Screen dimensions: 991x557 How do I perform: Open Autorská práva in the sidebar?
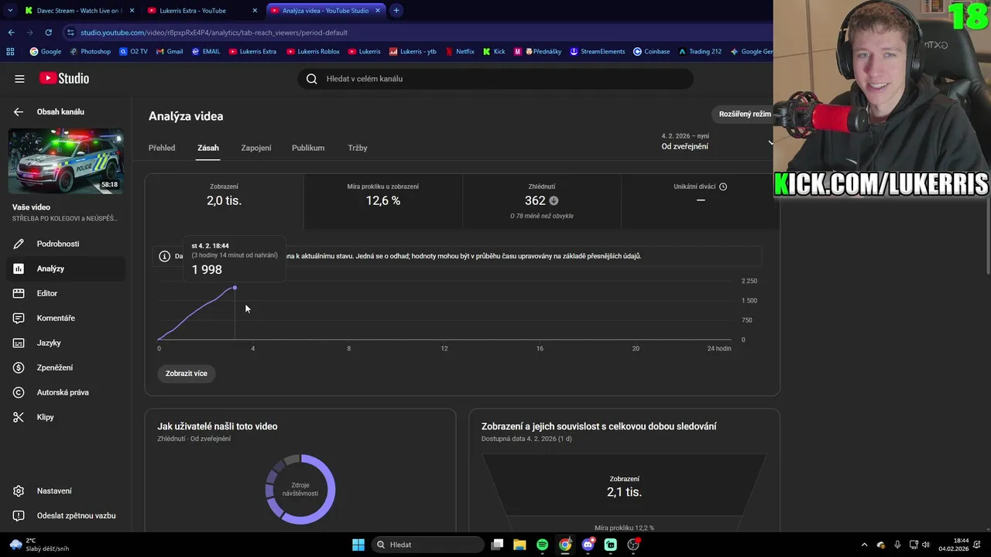coord(62,392)
